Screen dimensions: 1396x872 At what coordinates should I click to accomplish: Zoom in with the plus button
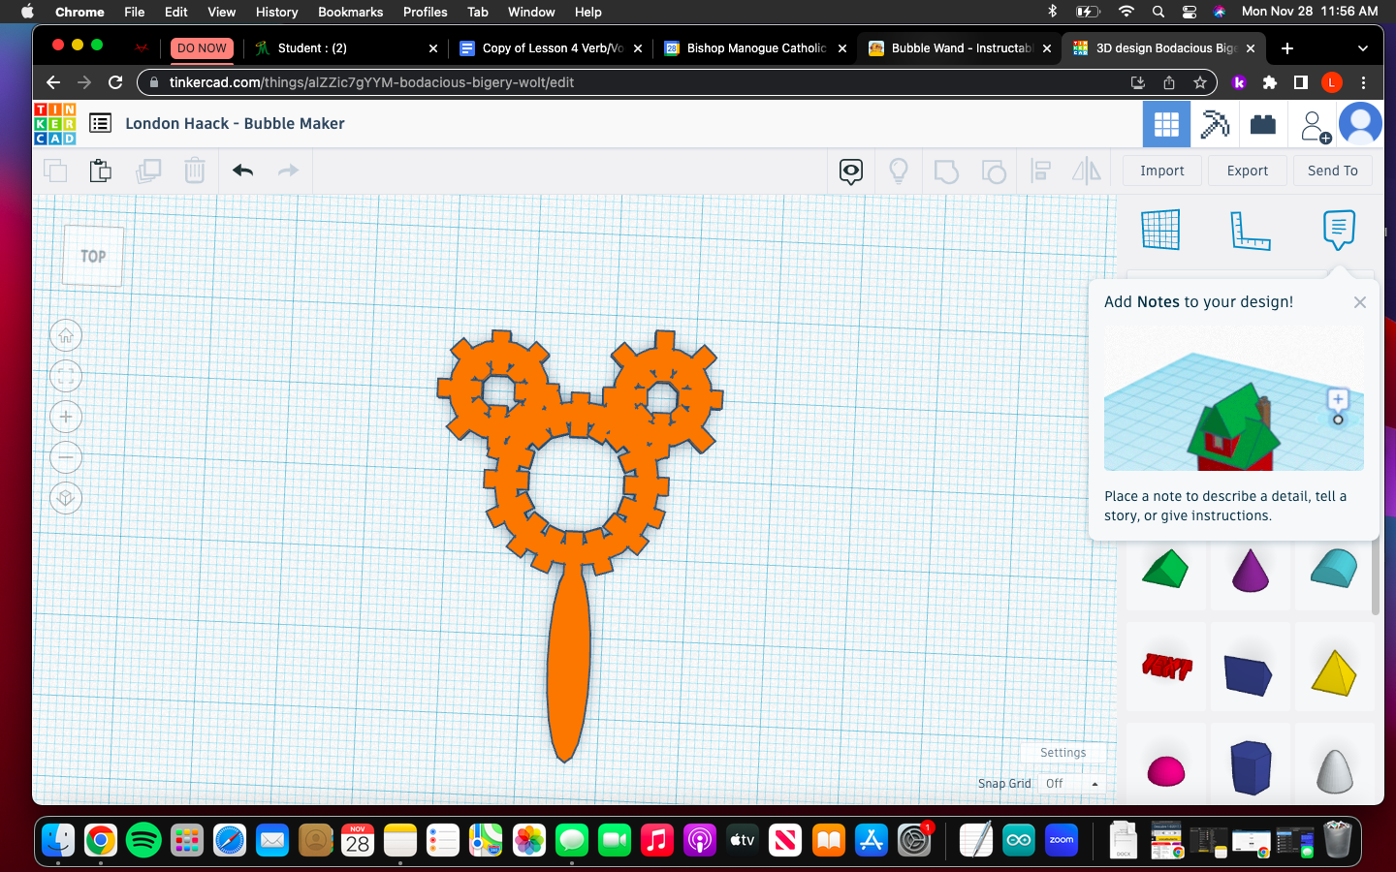tap(66, 418)
